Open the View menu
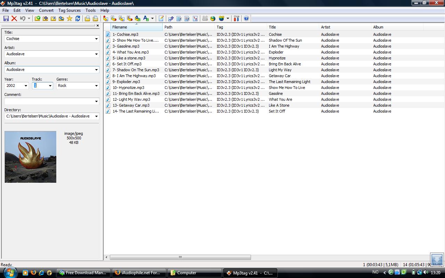 pyautogui.click(x=30, y=10)
